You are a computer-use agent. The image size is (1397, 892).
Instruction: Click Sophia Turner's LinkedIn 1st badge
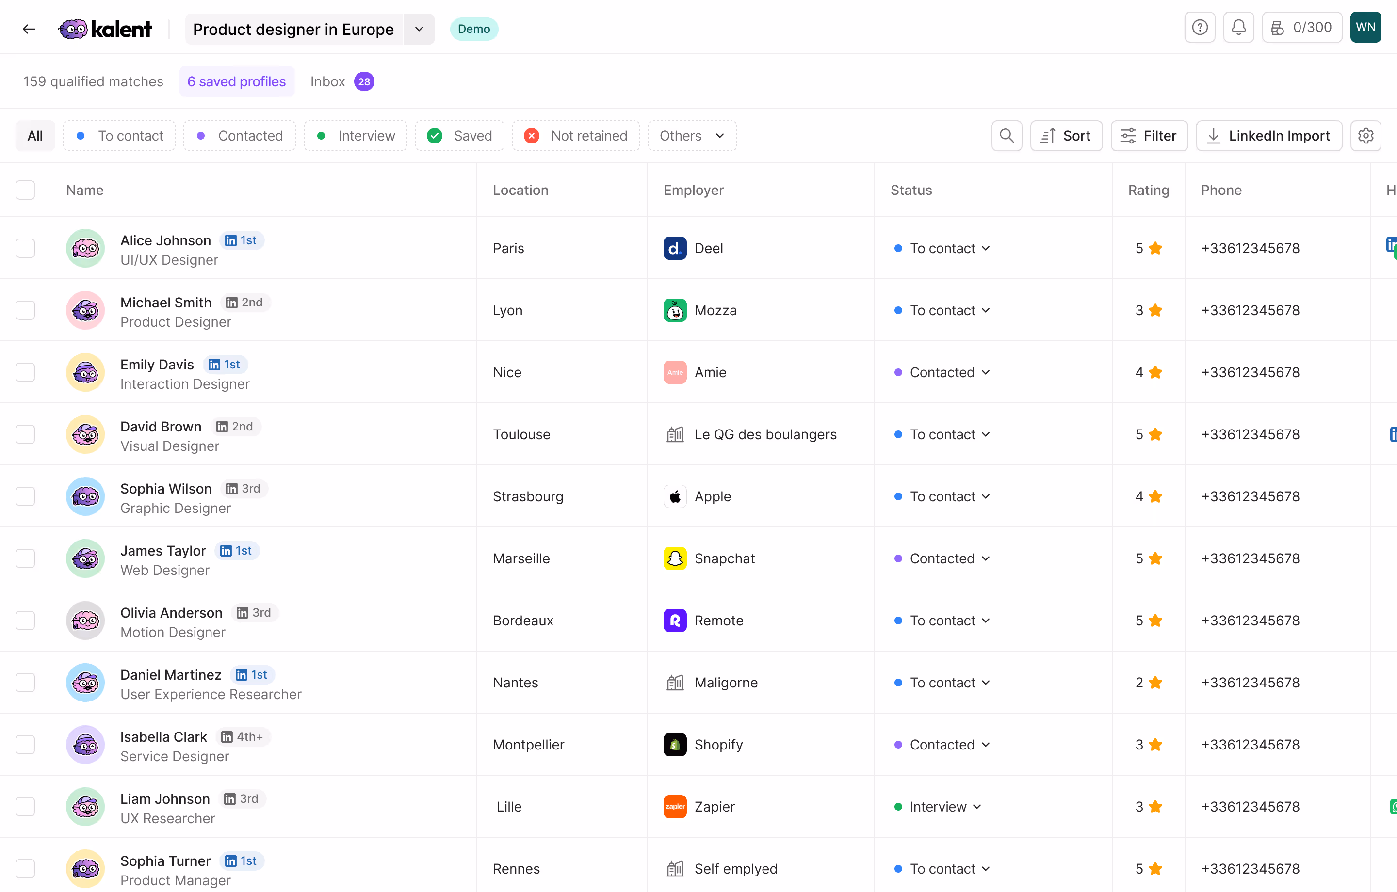coord(242,861)
